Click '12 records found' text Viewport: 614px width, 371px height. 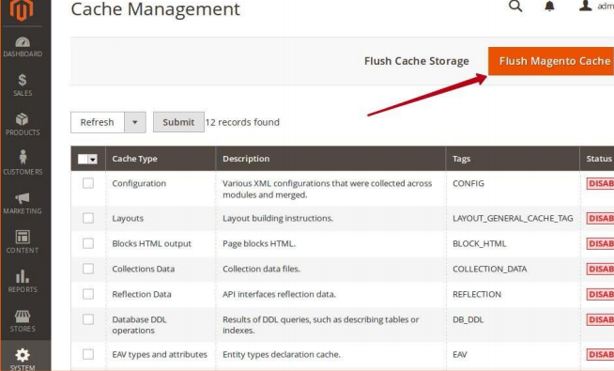click(242, 122)
